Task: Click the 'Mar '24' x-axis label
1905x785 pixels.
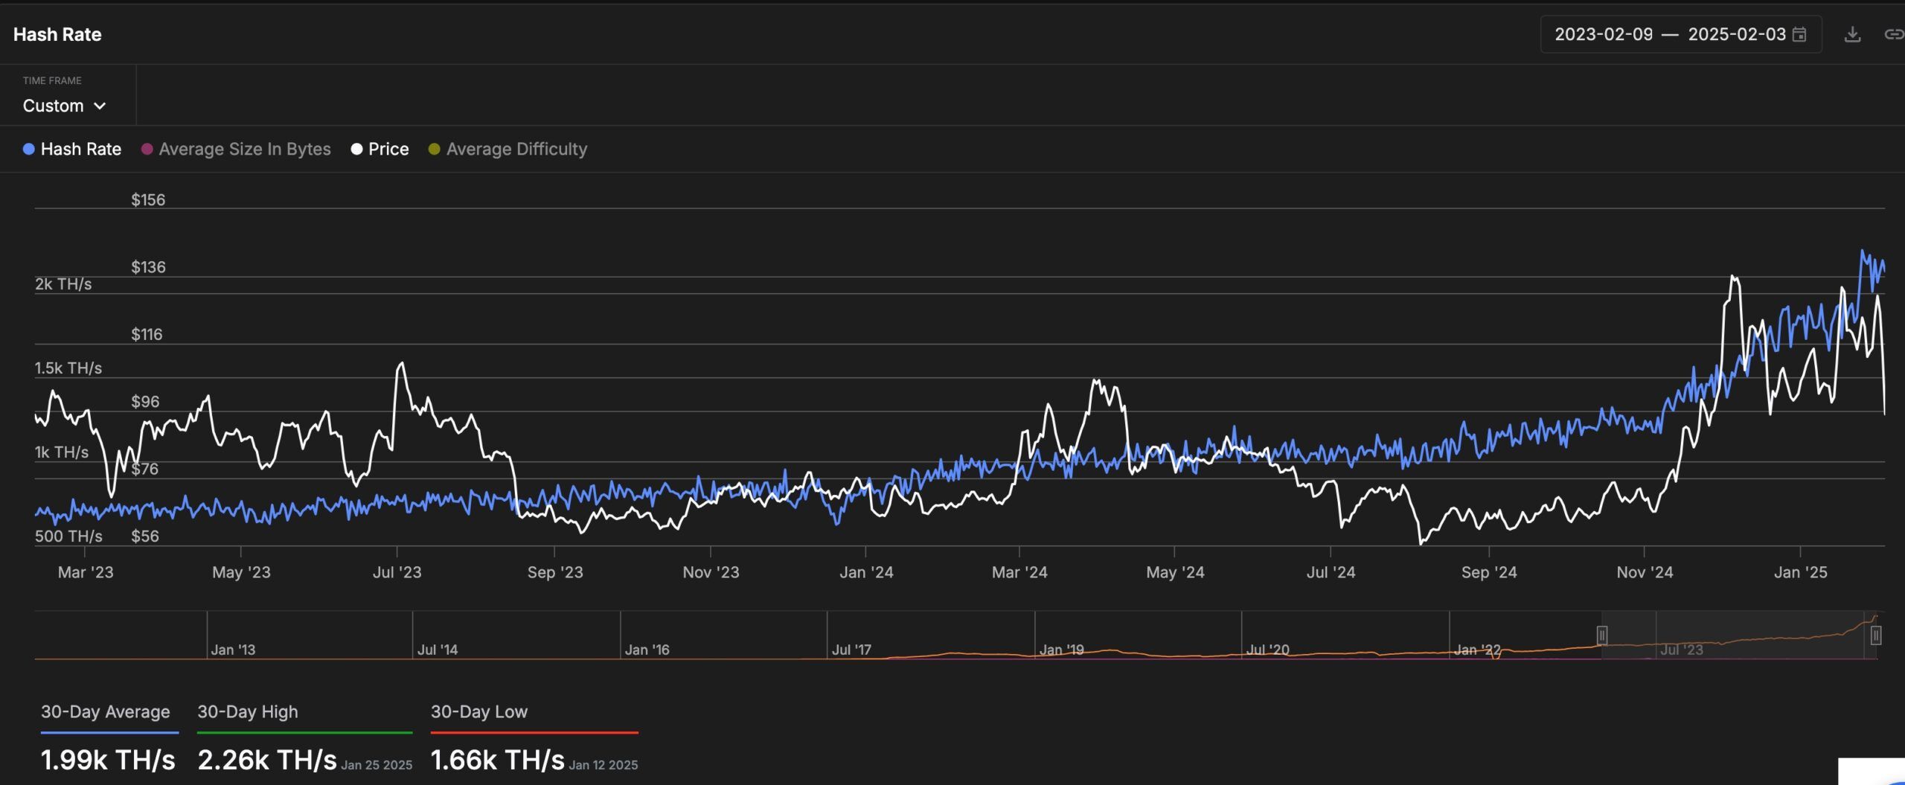Action: (x=1019, y=572)
